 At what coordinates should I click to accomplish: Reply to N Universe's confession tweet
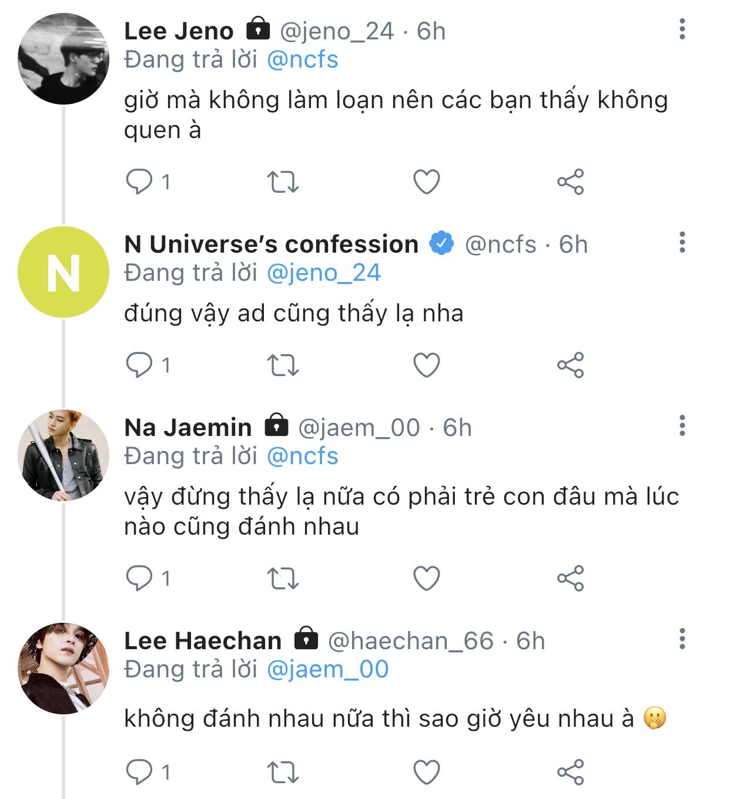[x=139, y=365]
